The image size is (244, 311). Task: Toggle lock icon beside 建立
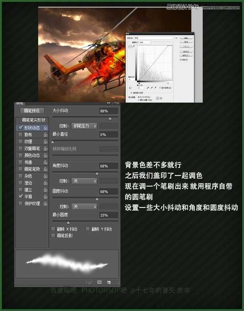pos(46,190)
